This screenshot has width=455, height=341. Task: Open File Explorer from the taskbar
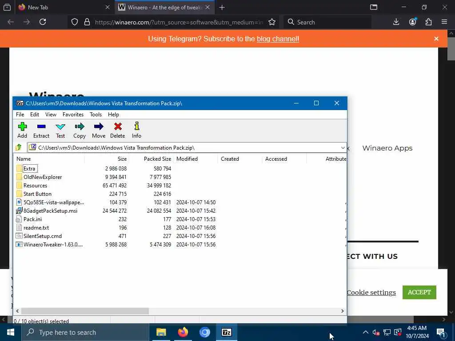pyautogui.click(x=161, y=332)
